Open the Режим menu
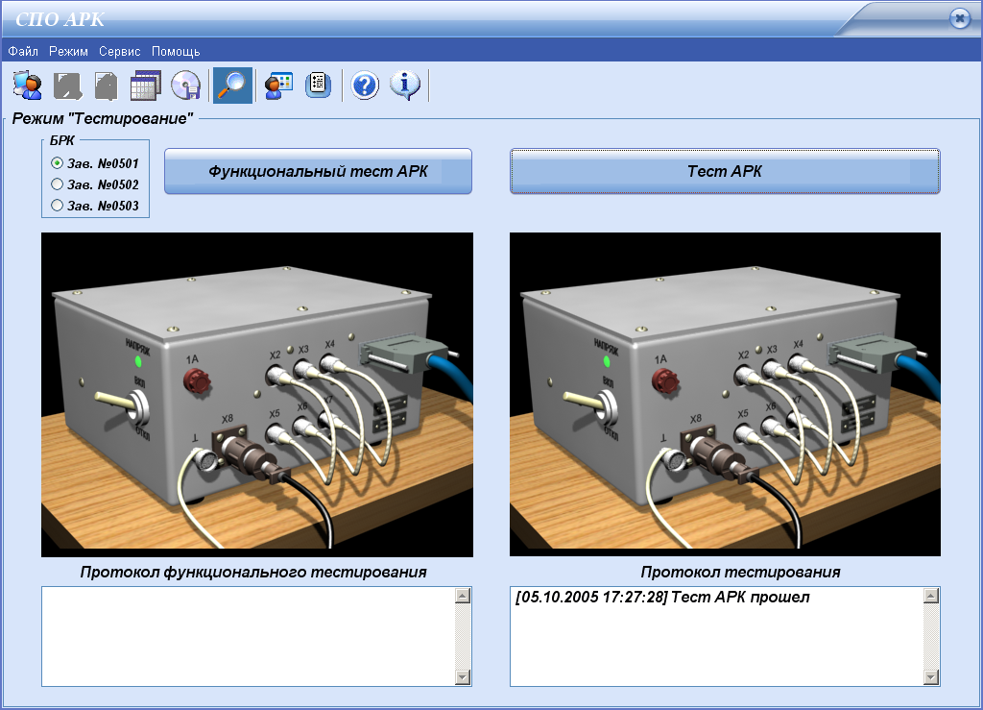The width and height of the screenshot is (983, 710). click(68, 51)
